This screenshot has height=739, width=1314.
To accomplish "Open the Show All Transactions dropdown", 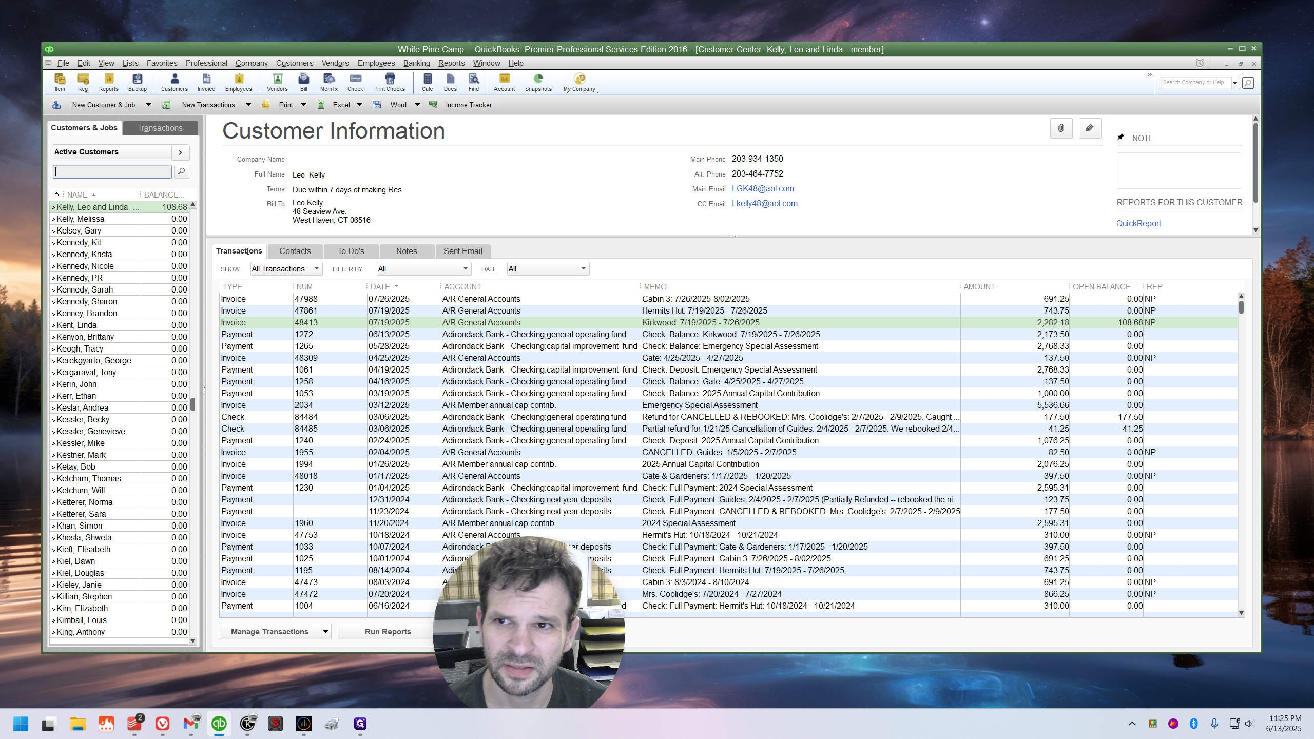I will pos(286,269).
